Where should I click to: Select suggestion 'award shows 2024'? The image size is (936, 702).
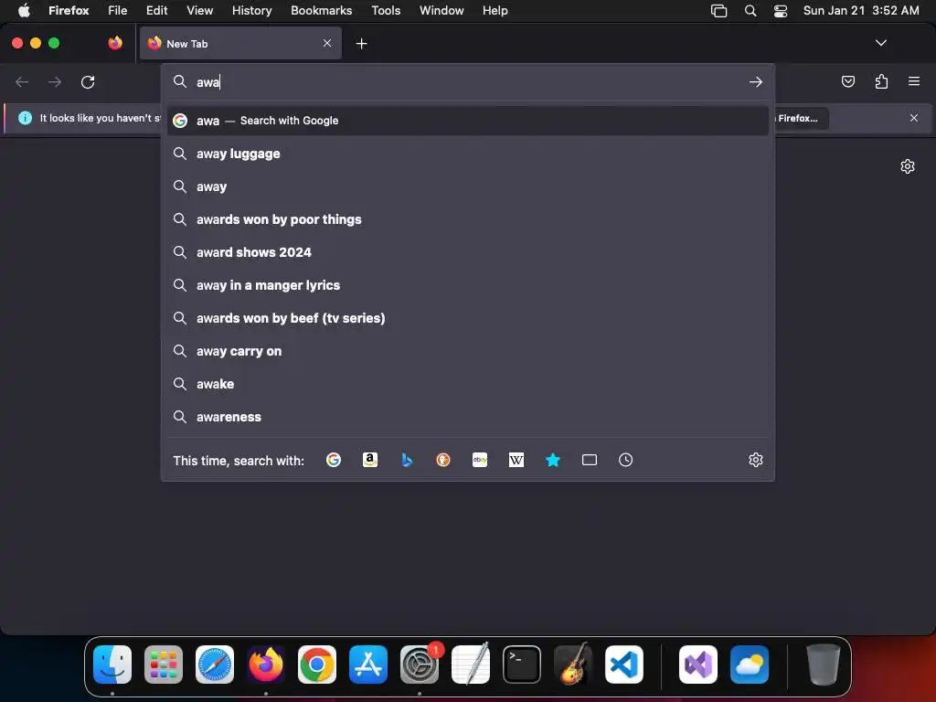[467, 252]
